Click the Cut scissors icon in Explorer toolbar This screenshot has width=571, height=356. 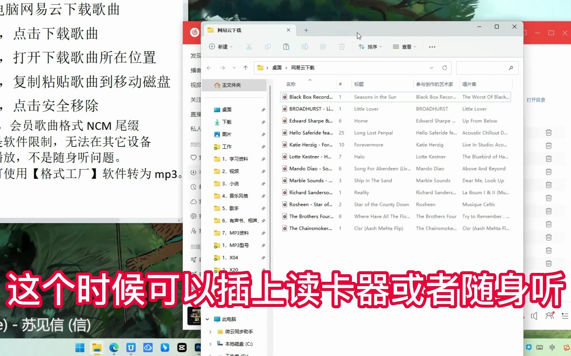[x=249, y=47]
